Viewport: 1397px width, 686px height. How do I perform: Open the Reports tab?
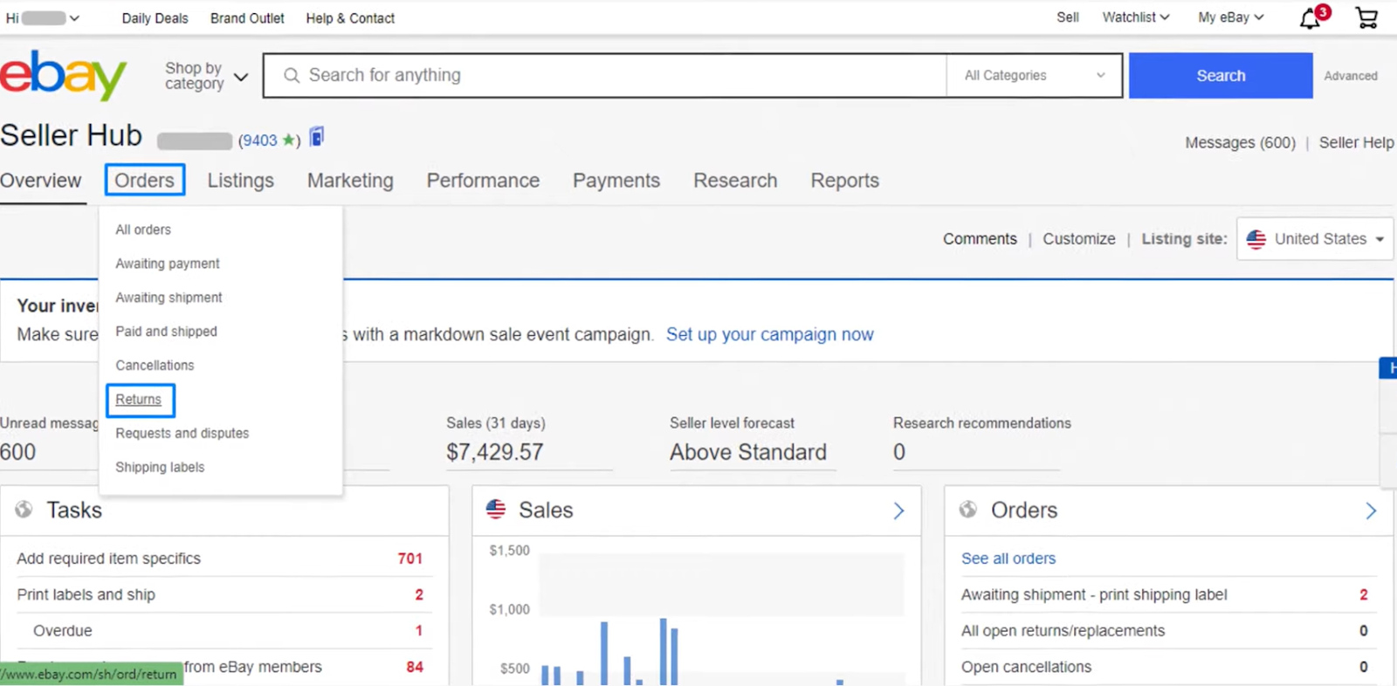(845, 181)
